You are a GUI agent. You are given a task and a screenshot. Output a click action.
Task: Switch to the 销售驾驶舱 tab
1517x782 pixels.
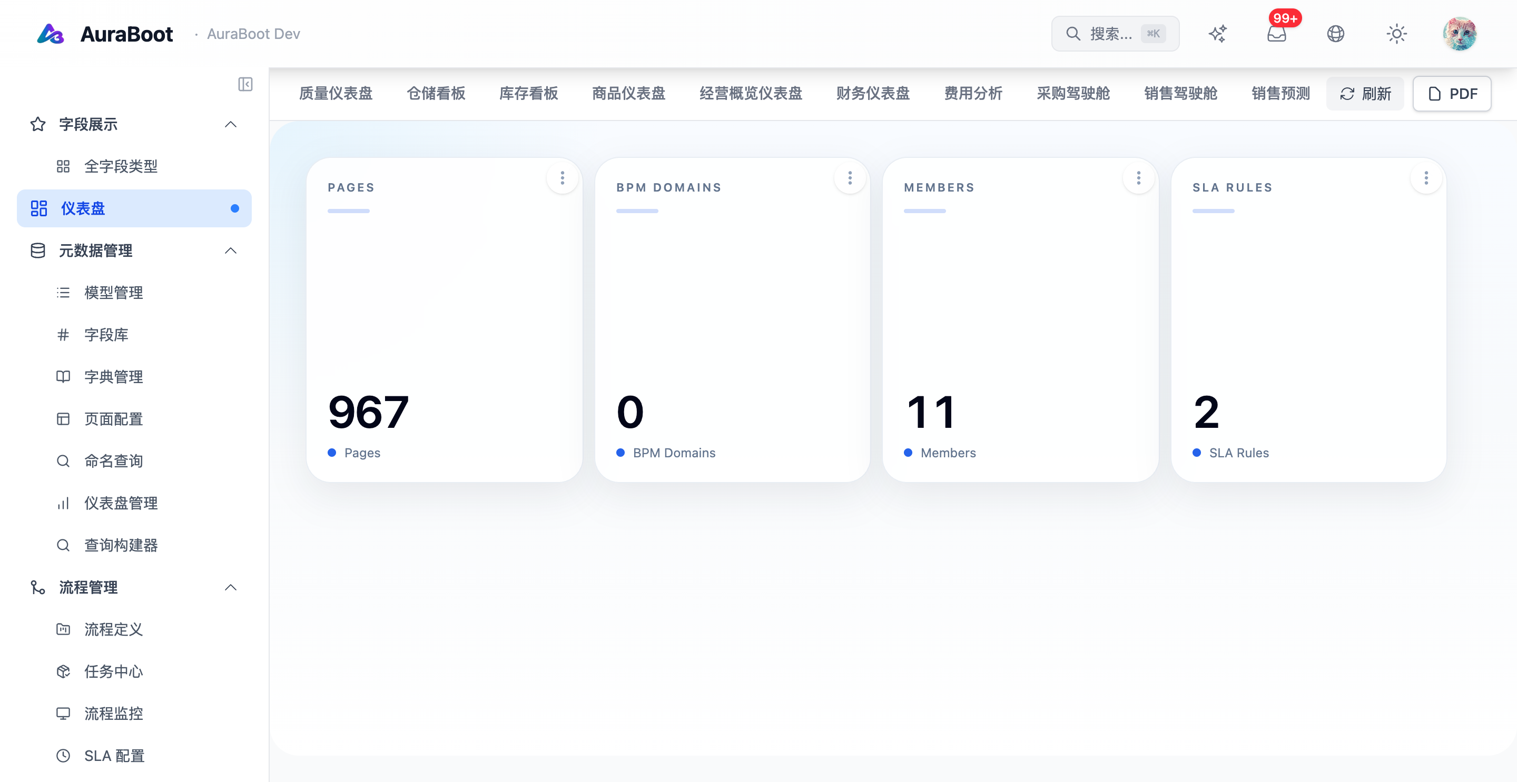click(1180, 94)
